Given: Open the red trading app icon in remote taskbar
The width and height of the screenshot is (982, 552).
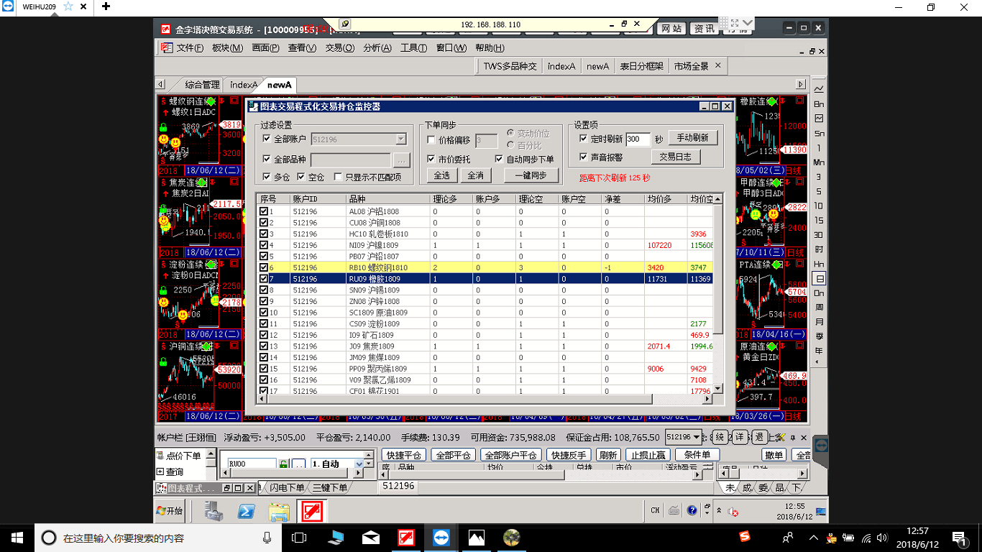Looking at the screenshot, I should pos(313,512).
